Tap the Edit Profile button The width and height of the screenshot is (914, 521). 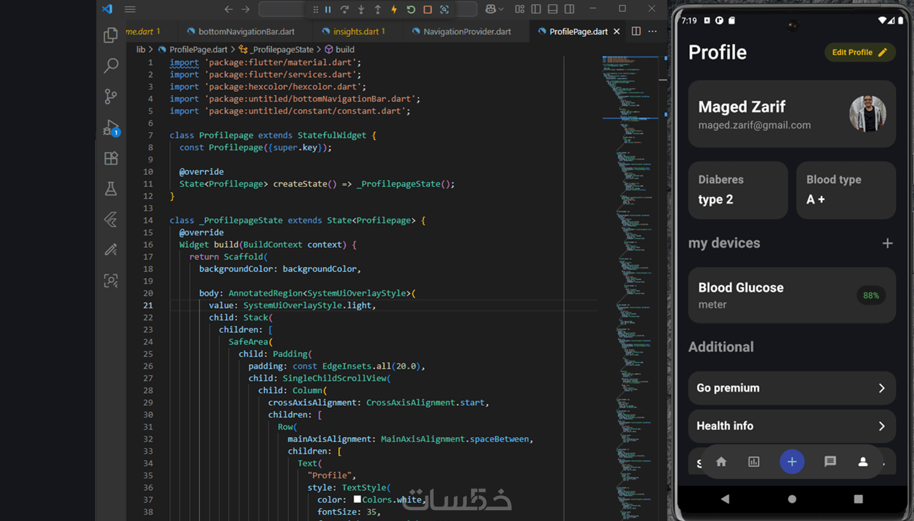point(859,52)
